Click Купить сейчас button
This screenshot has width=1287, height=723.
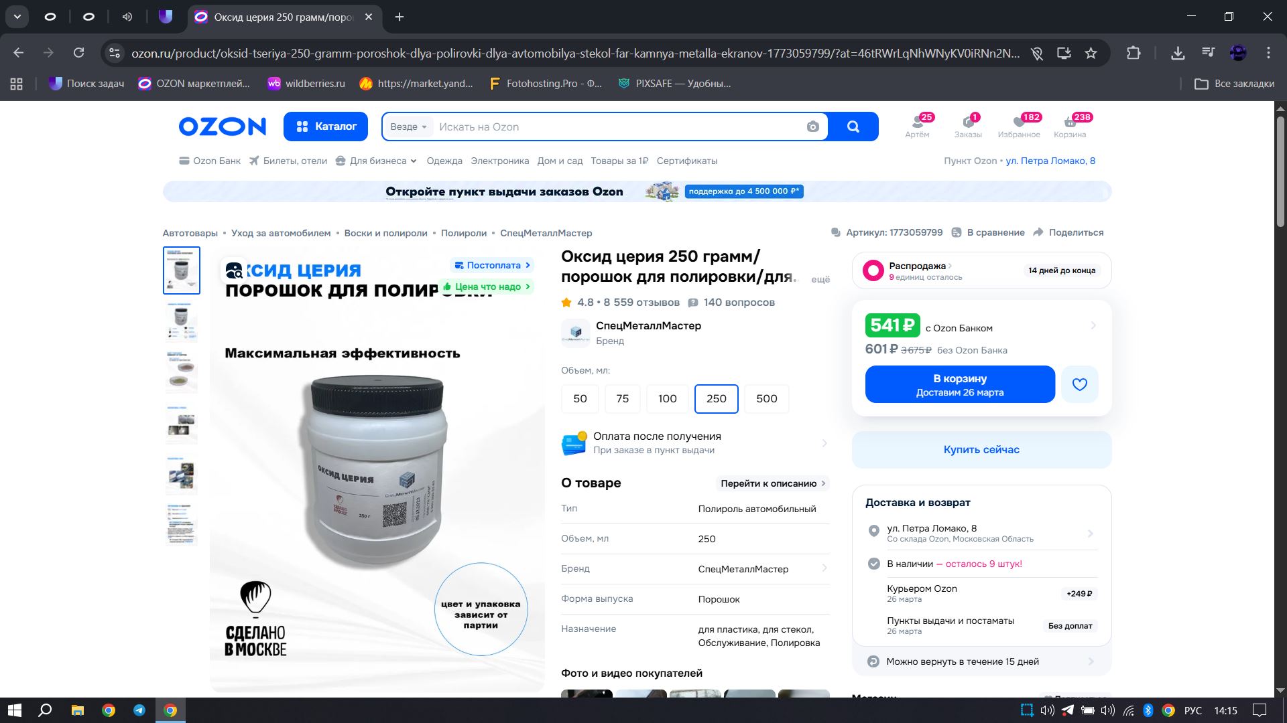point(981,450)
